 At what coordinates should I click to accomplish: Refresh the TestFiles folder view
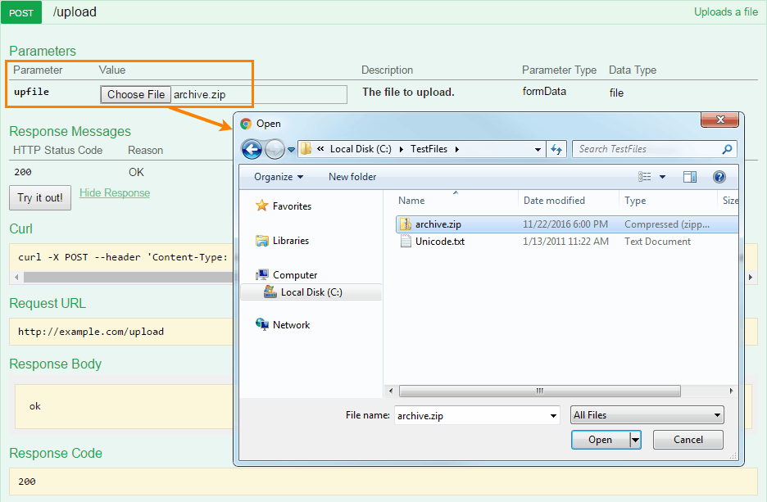(x=558, y=149)
